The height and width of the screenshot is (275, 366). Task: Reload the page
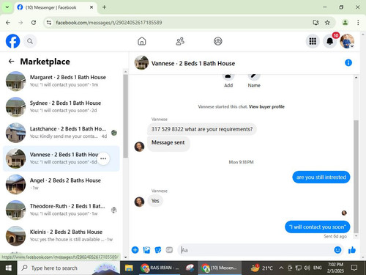34,23
